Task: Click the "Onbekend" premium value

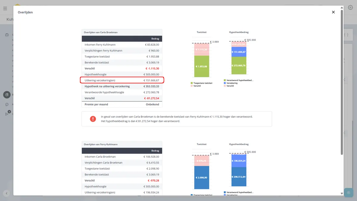Action: 152,105
